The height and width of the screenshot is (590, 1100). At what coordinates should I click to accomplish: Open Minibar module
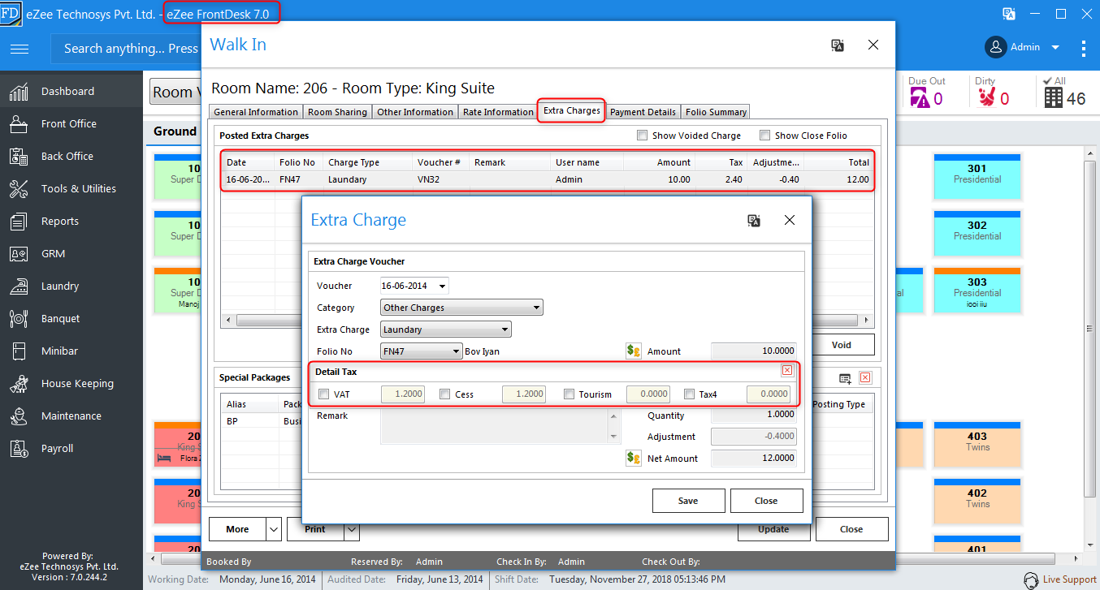tap(71, 351)
